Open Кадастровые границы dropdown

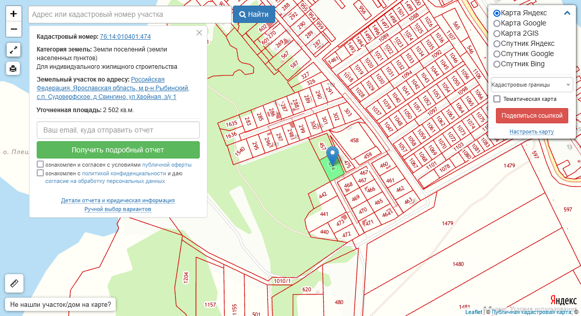(x=532, y=85)
